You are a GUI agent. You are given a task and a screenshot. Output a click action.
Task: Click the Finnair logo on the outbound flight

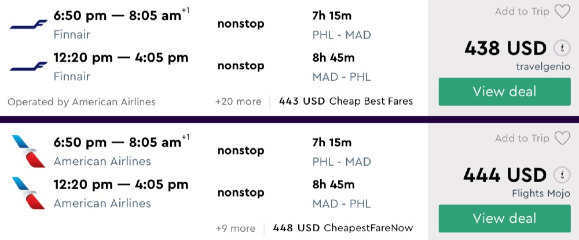point(28,25)
